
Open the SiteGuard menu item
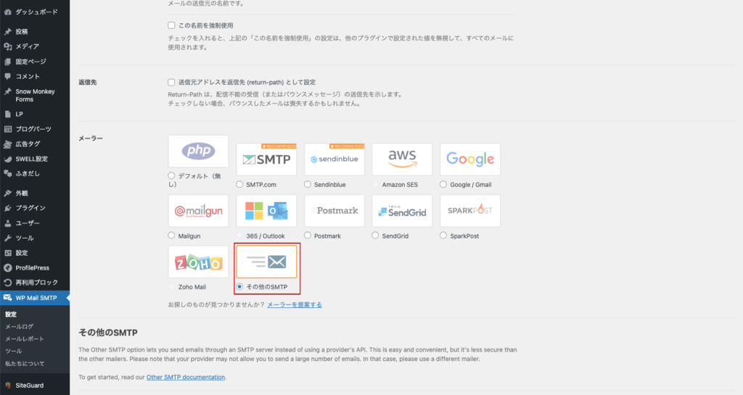35,385
